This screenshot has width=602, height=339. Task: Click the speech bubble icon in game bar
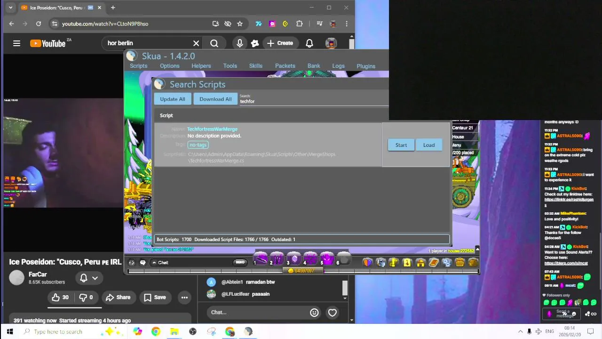click(x=143, y=263)
